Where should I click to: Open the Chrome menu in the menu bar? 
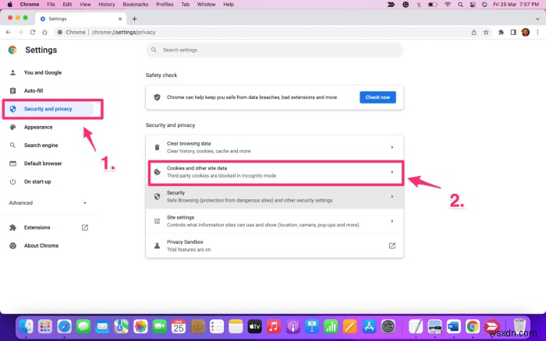(x=30, y=5)
